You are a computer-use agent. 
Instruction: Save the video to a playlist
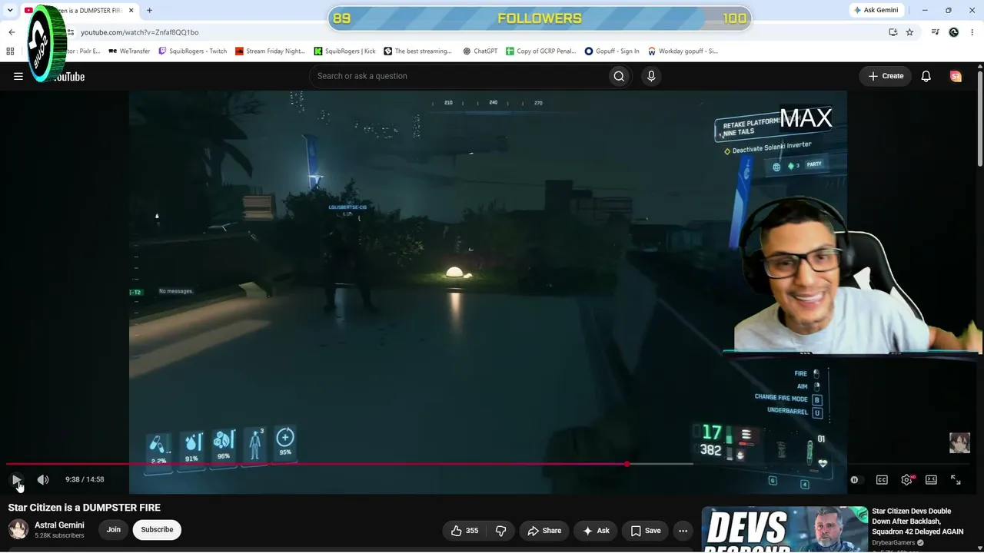[x=646, y=531]
